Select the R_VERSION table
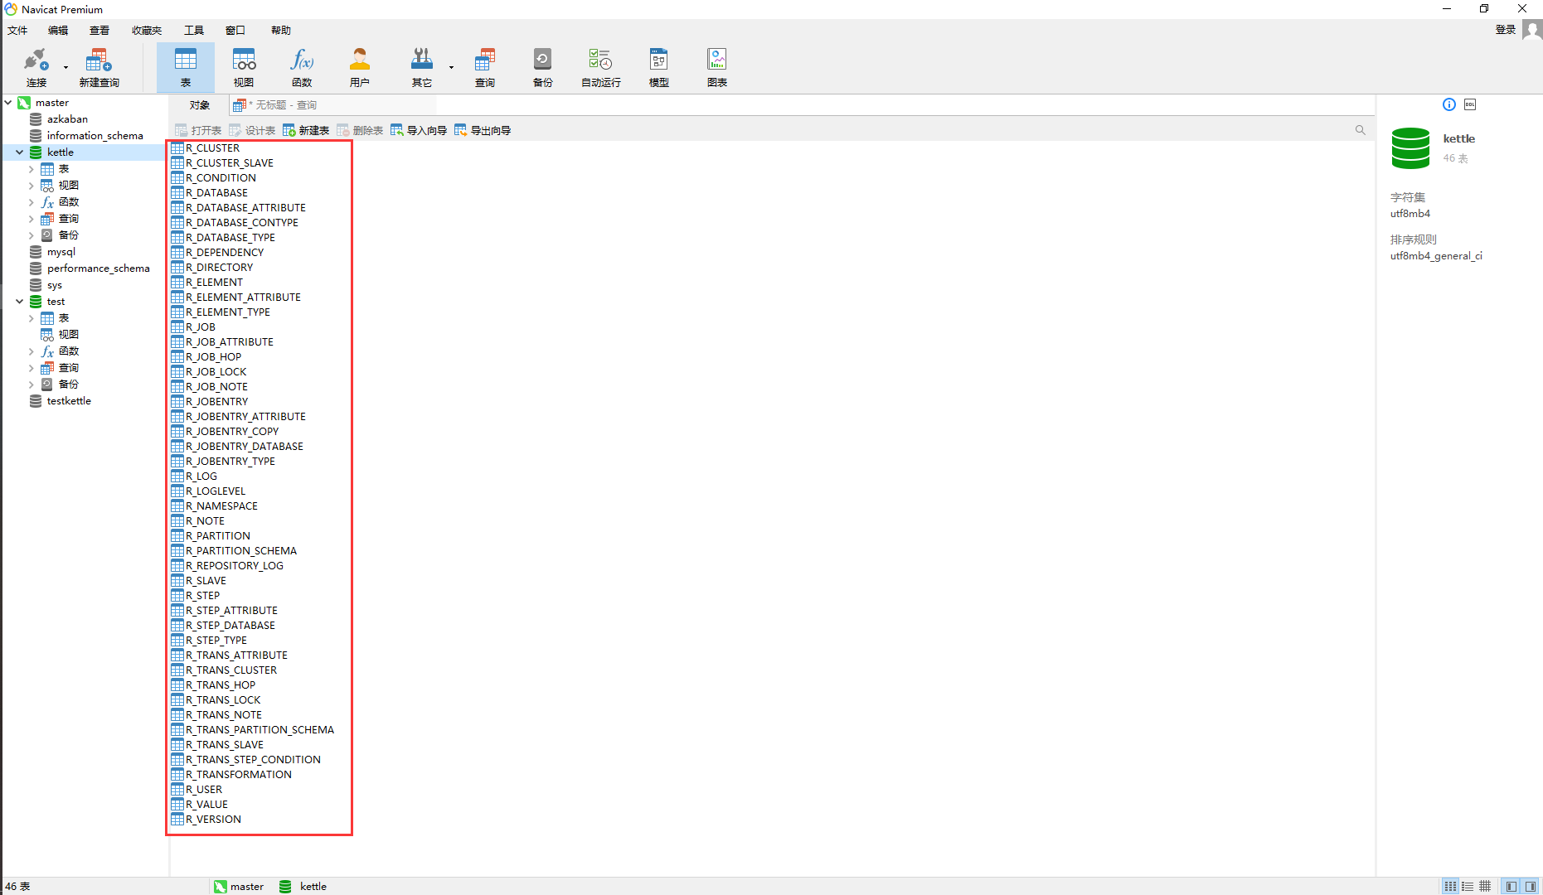1543x895 pixels. [x=213, y=820]
